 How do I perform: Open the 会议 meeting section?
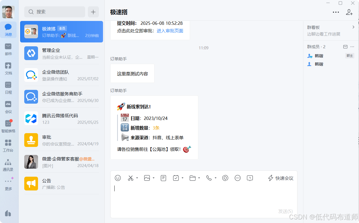(8, 107)
